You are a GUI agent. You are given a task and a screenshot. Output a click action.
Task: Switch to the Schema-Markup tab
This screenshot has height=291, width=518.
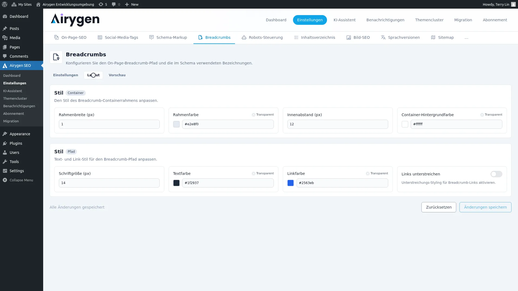(x=168, y=37)
